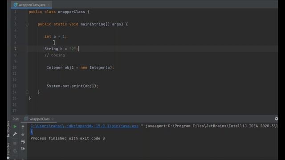Click line number 7 in gutter

[15, 49]
